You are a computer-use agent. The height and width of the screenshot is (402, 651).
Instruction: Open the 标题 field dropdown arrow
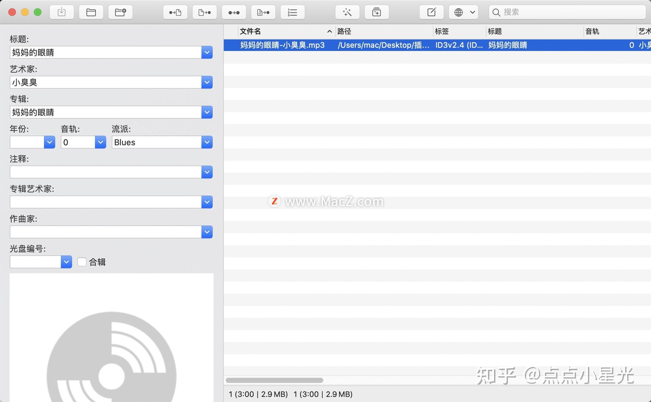pos(207,52)
